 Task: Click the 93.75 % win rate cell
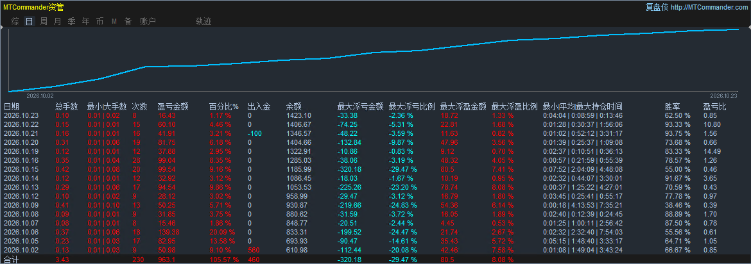(x=678, y=133)
